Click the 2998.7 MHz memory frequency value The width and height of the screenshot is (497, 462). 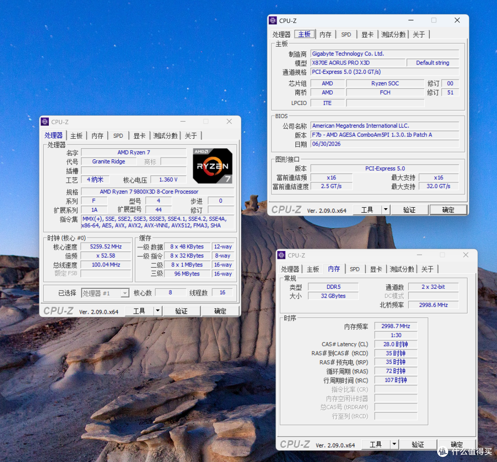coord(396,326)
